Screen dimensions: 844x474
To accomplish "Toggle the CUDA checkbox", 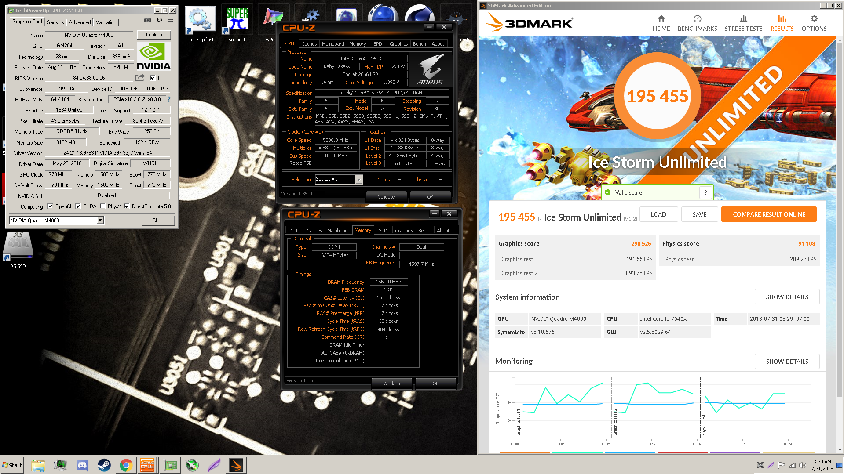I will [x=78, y=206].
